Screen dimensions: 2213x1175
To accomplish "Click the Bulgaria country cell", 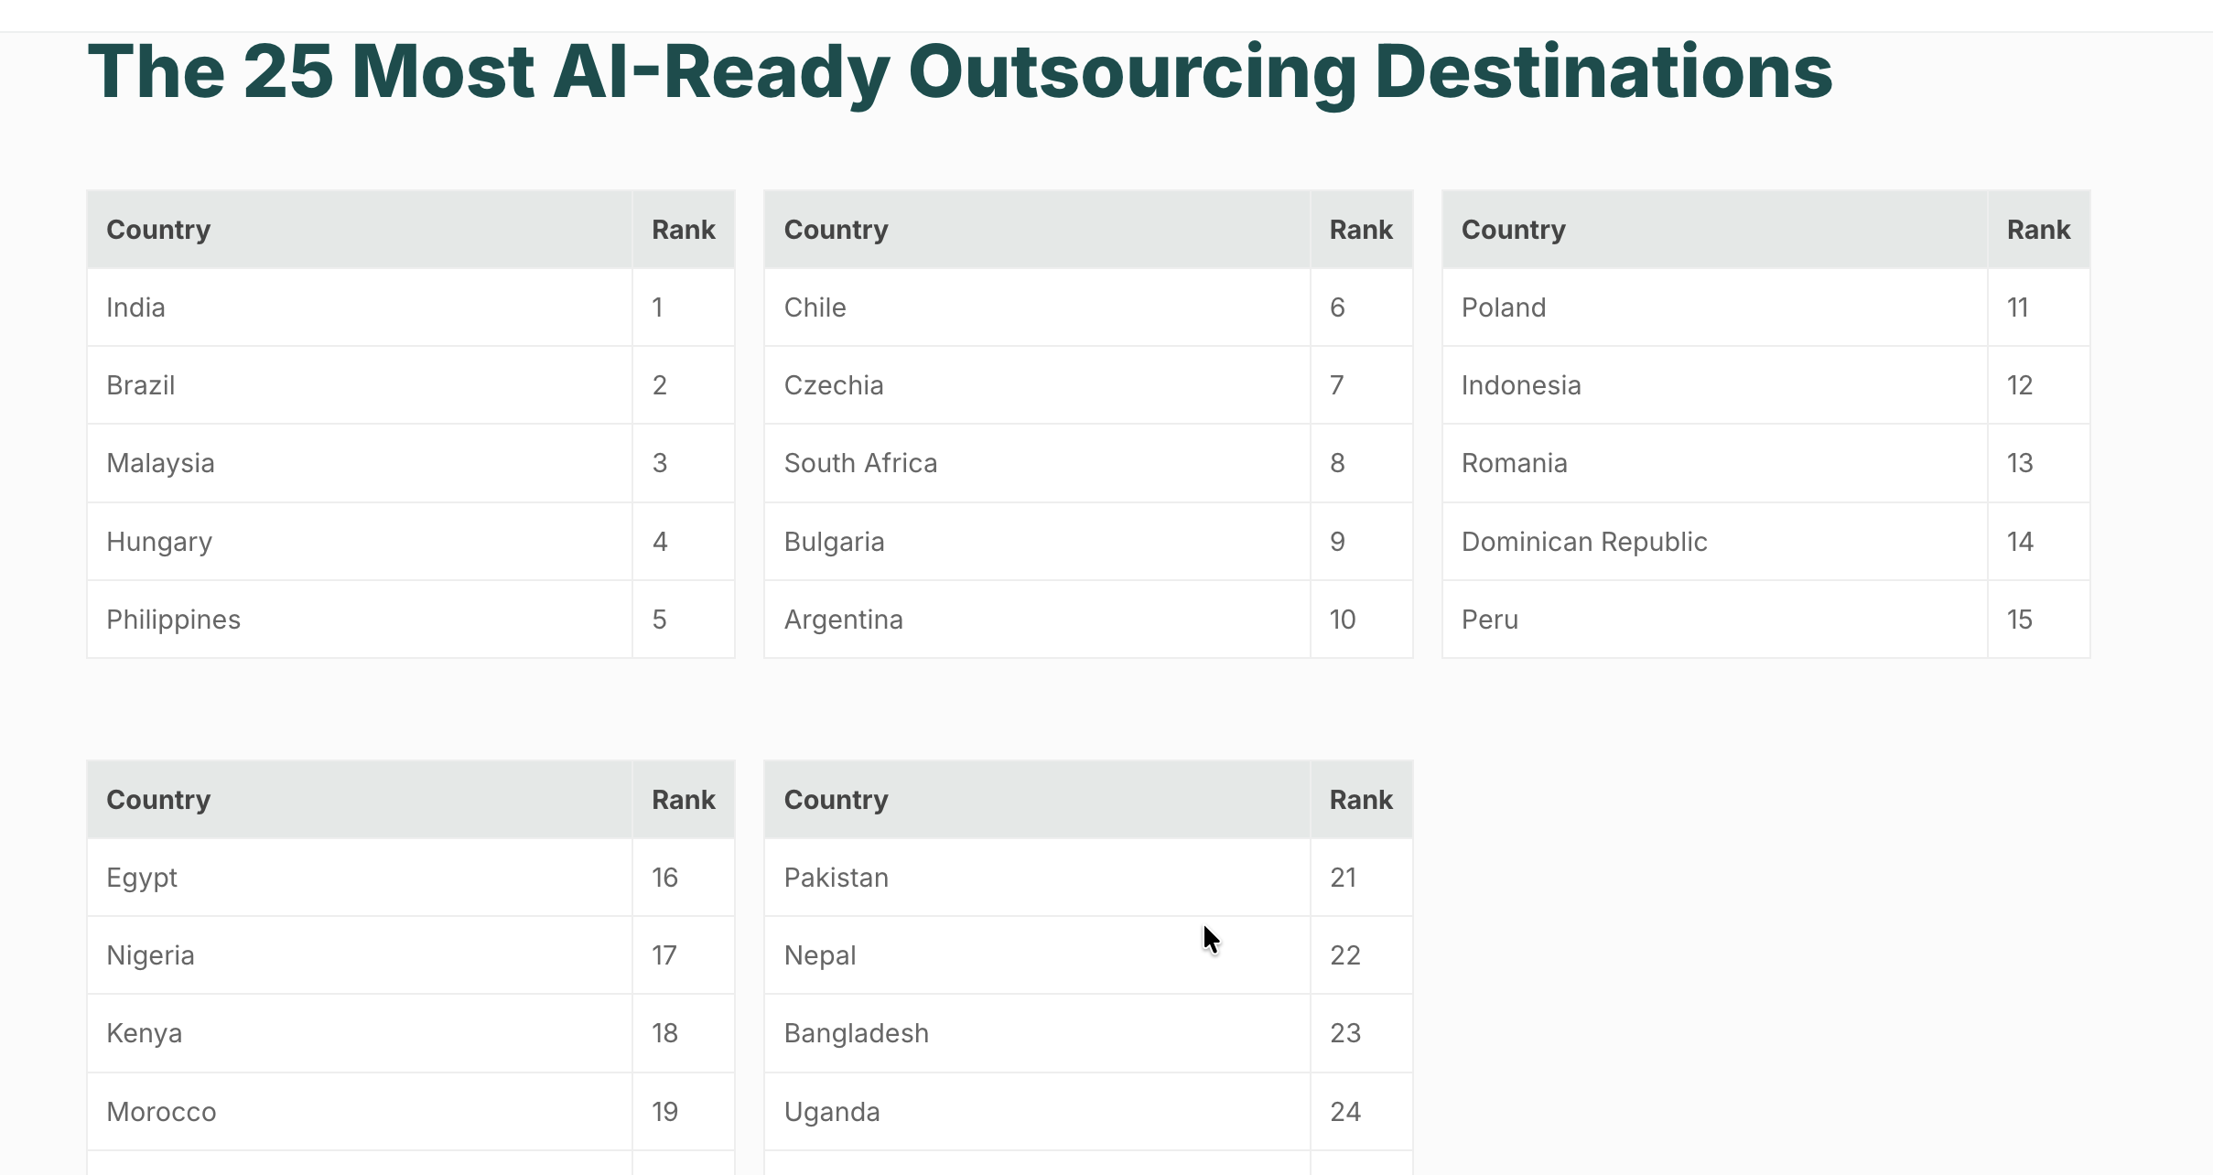I will point(1037,542).
